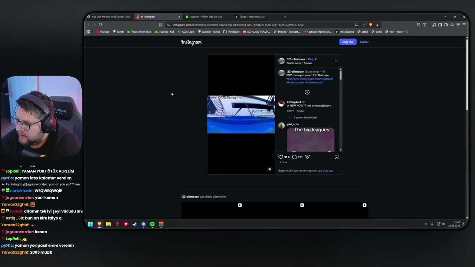
Task: Toggle the browser sidebar panel icon
Action: coord(440,25)
